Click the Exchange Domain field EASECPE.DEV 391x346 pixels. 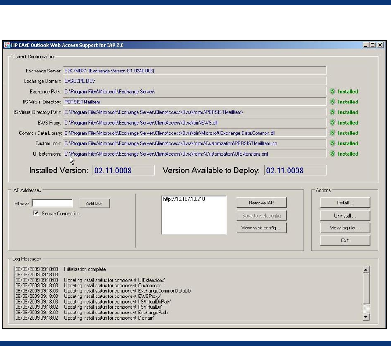point(194,81)
